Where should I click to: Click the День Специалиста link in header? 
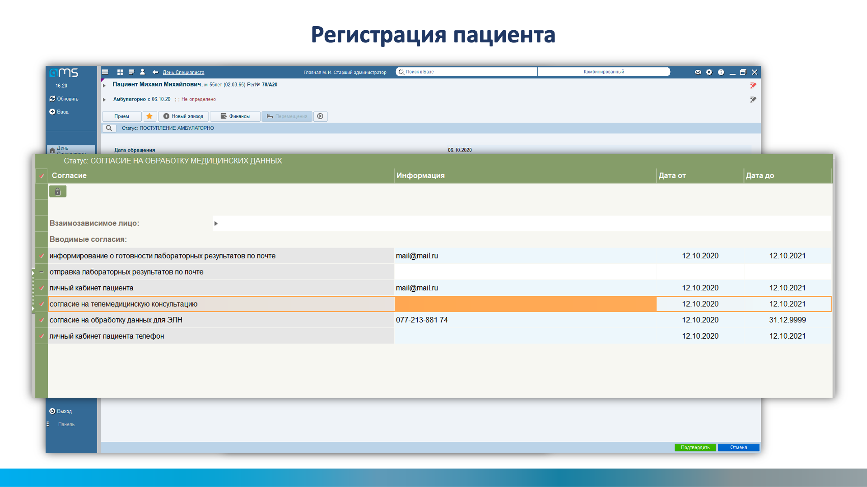[183, 72]
